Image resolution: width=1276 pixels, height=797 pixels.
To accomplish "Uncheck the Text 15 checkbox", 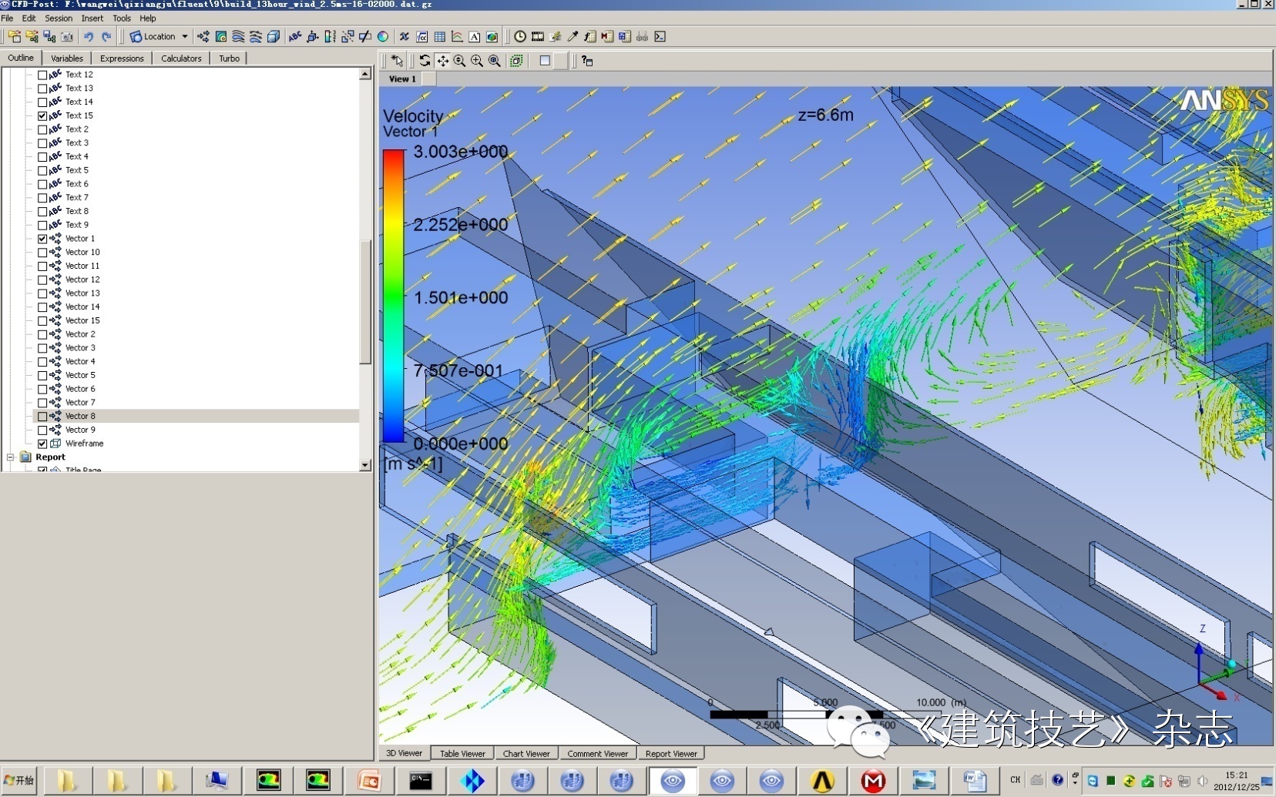I will point(42,116).
